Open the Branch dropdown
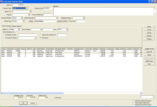Screen dimensions: 157x107 29,15
